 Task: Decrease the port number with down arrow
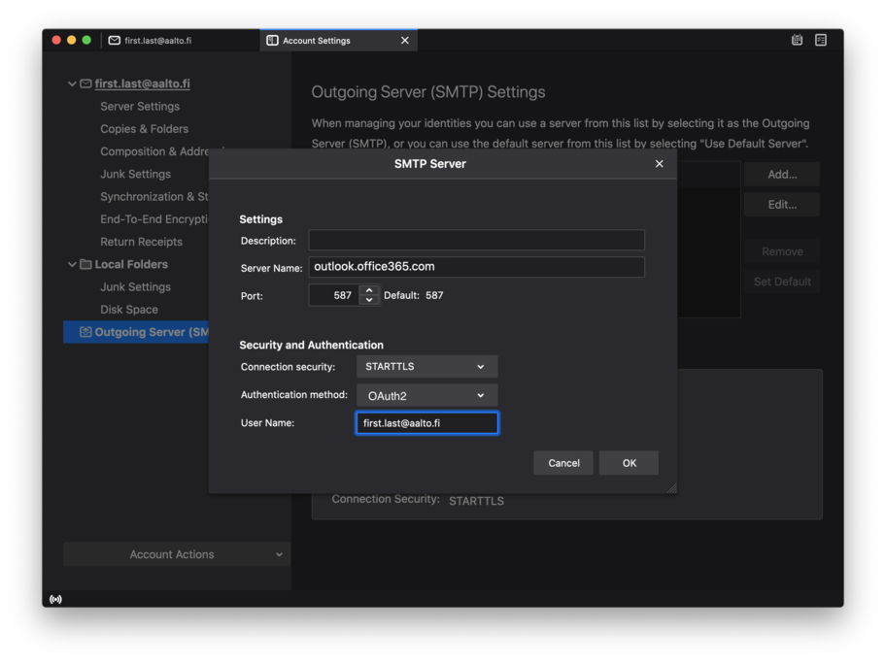coord(368,300)
